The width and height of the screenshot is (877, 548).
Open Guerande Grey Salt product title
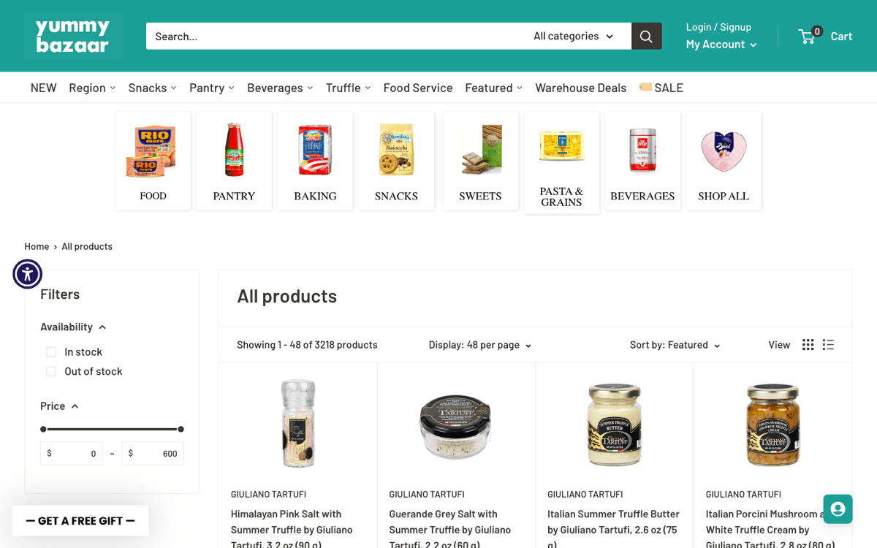tap(449, 529)
